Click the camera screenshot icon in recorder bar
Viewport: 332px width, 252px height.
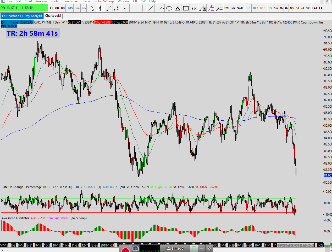click(x=136, y=248)
